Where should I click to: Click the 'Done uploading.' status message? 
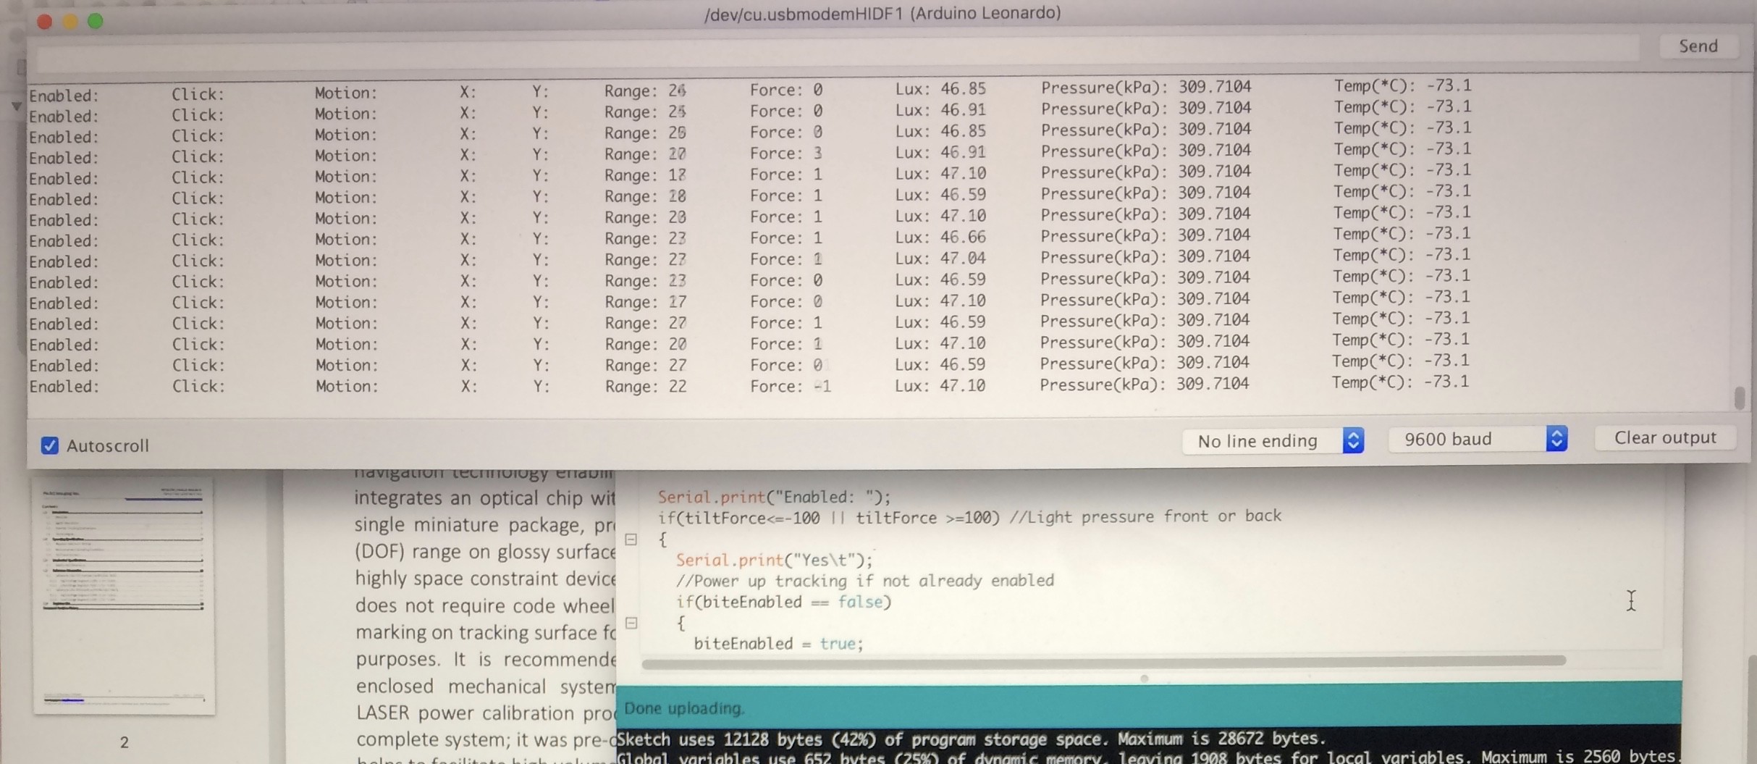point(683,708)
